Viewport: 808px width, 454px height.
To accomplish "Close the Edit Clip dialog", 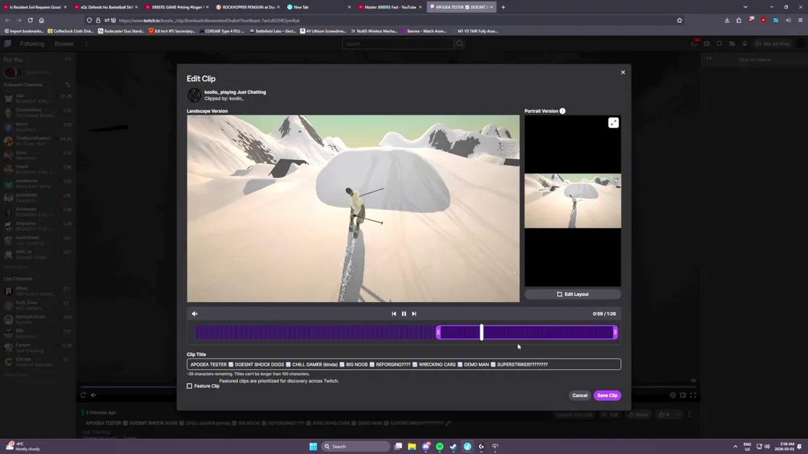I will coord(622,72).
